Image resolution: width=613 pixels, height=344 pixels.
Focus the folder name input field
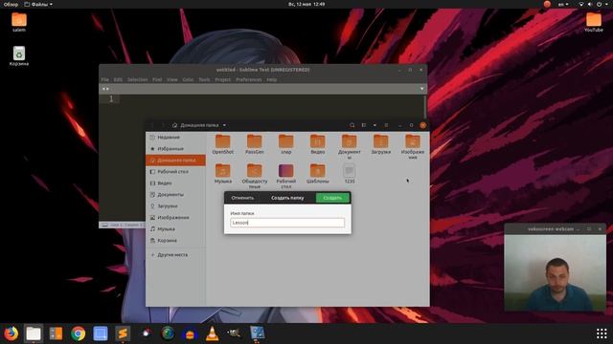[287, 223]
